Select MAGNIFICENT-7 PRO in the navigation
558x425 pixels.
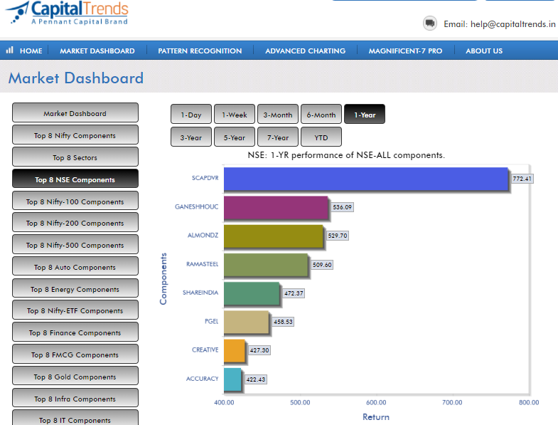[x=405, y=51]
